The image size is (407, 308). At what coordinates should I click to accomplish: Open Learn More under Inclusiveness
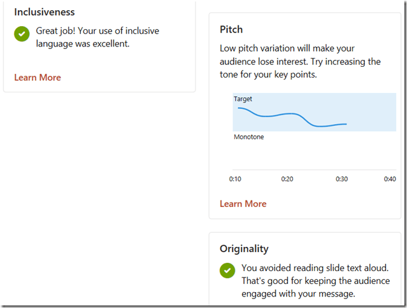tap(38, 78)
